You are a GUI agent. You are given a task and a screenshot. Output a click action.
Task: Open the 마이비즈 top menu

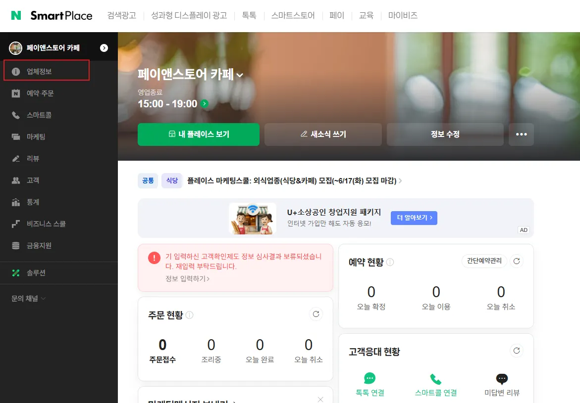pyautogui.click(x=403, y=15)
